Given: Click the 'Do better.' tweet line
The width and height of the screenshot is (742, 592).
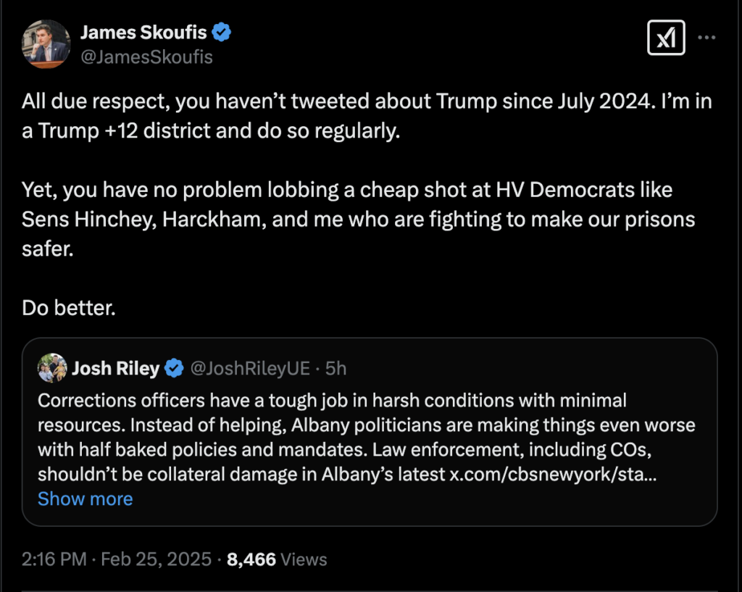Looking at the screenshot, I should tap(68, 307).
